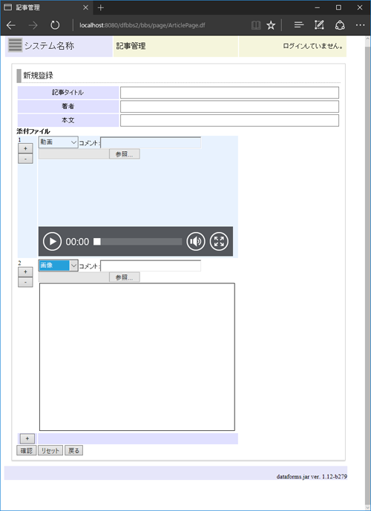
Task: Click 参照 button for attachment 1
Action: (x=125, y=154)
